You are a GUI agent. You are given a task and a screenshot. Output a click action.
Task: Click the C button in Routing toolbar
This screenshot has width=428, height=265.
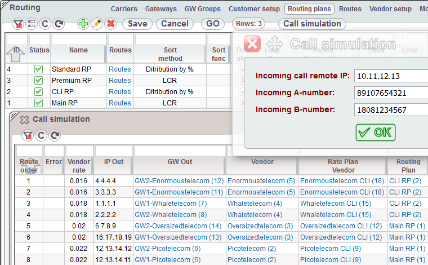click(45, 24)
